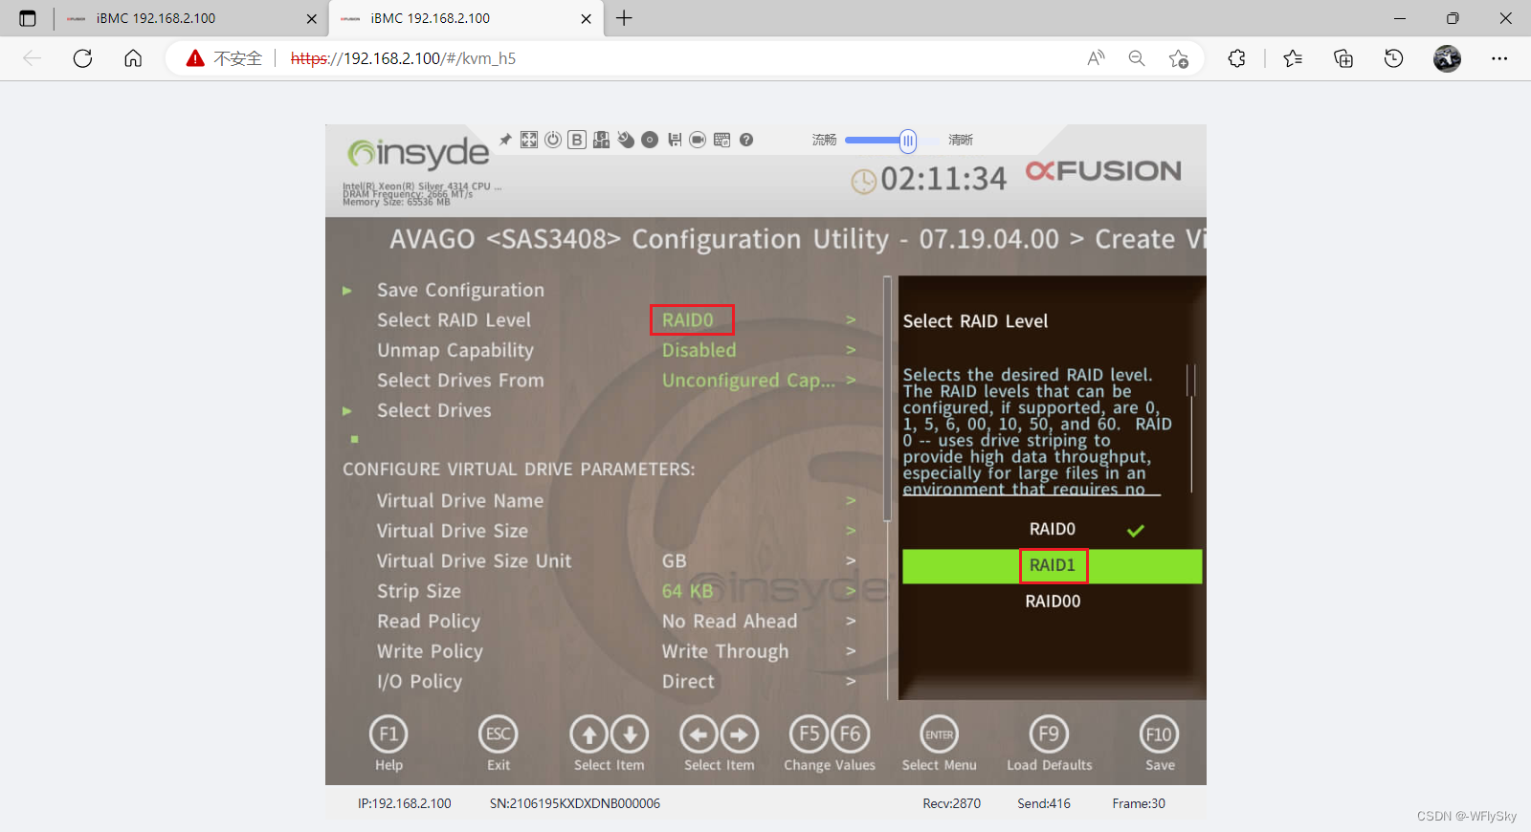Open the power control icon
The height and width of the screenshot is (832, 1531).
pyautogui.click(x=553, y=140)
